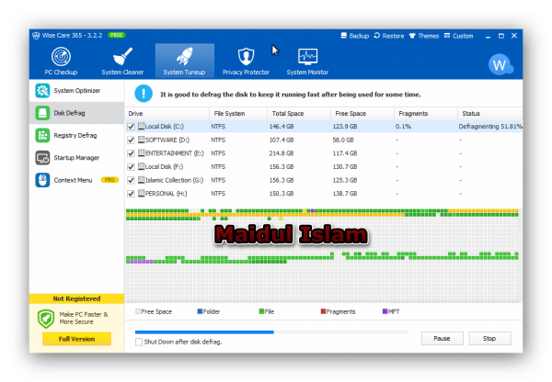This screenshot has width=552, height=382.
Task: Click the Disk Defrag sidebar icon
Action: click(42, 113)
